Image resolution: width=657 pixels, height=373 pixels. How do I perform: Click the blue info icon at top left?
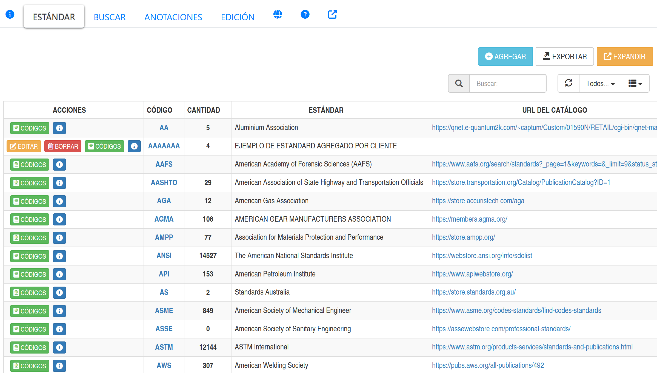10,14
